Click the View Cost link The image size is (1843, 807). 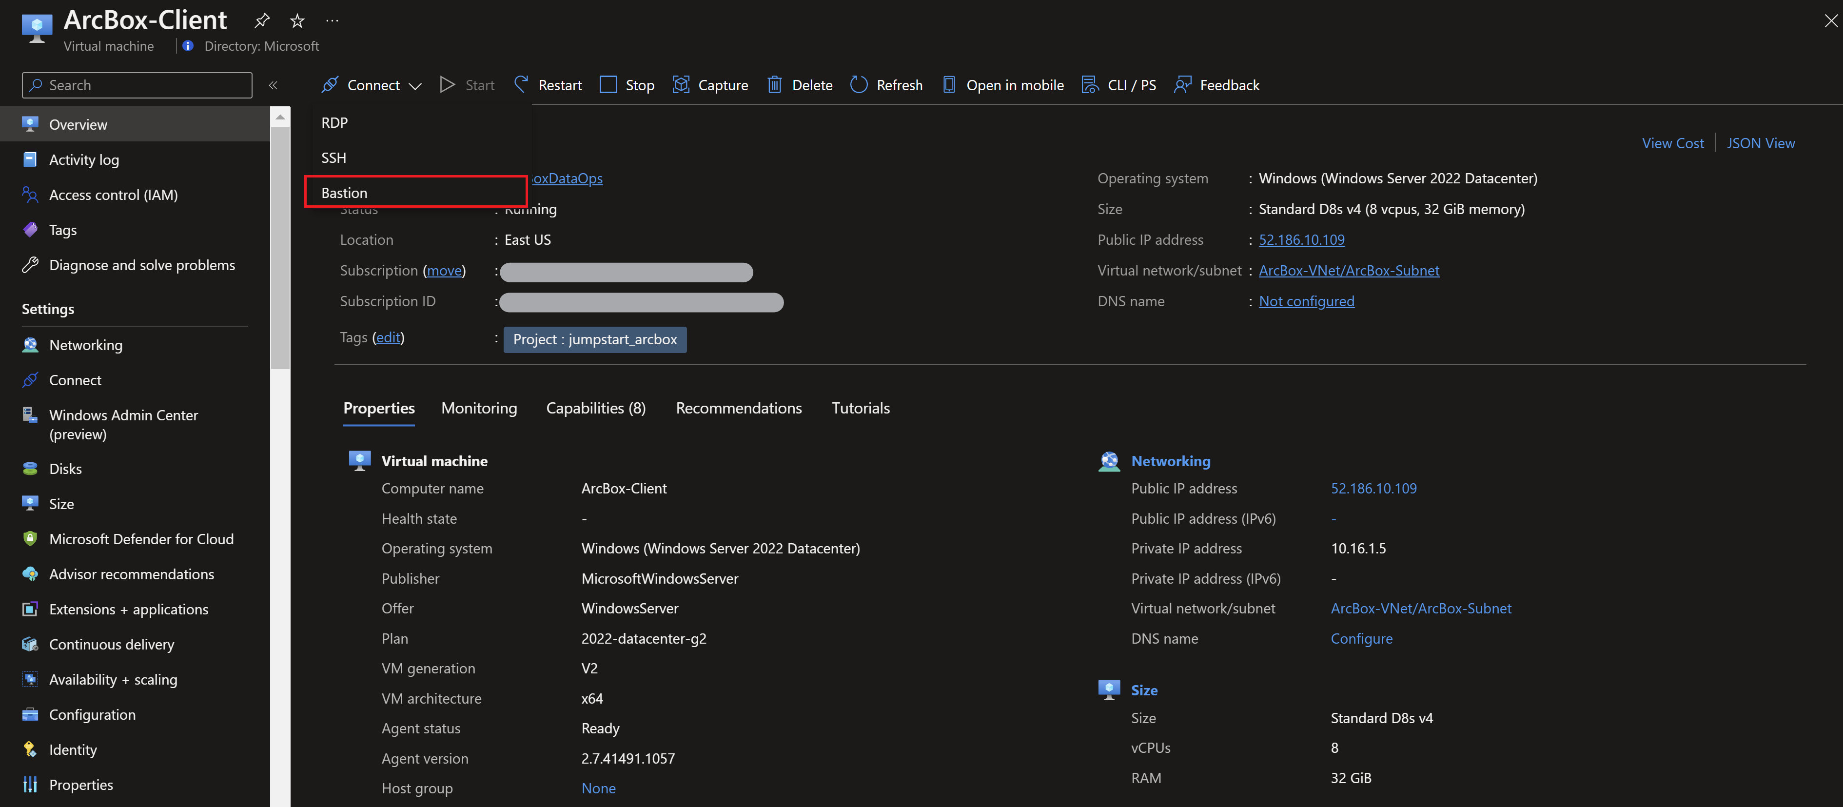pyautogui.click(x=1672, y=143)
